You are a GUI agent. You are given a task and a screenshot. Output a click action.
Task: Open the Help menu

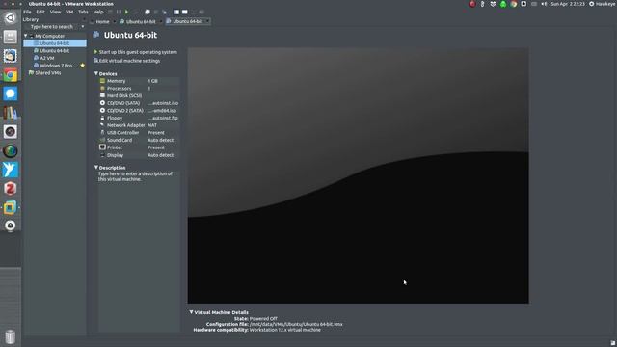[x=98, y=12]
